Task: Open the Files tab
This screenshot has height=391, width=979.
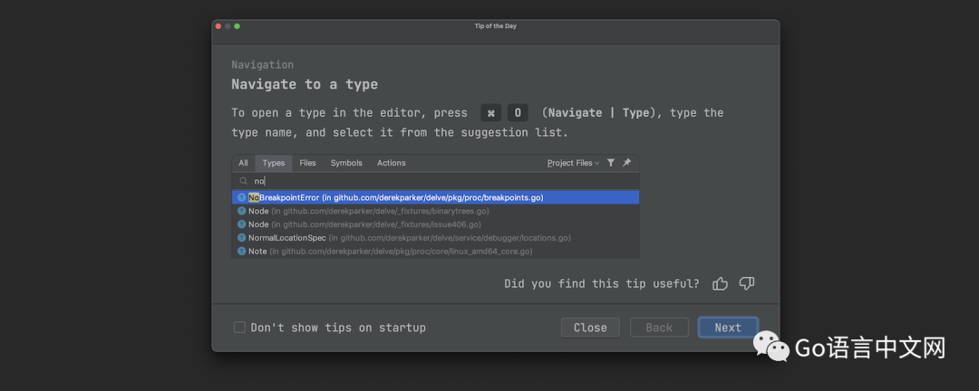Action: 307,163
